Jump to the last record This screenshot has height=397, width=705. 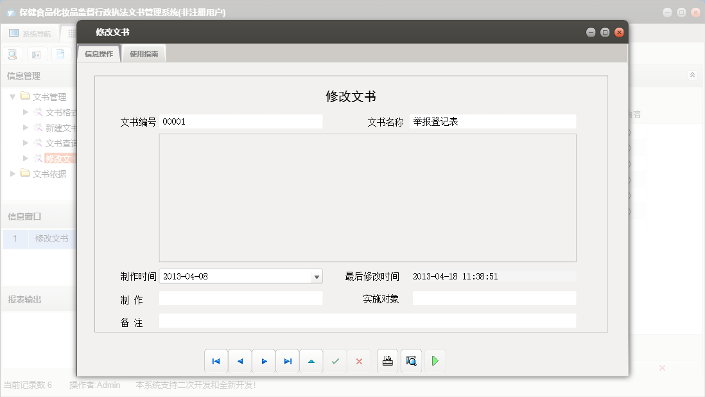click(x=288, y=362)
